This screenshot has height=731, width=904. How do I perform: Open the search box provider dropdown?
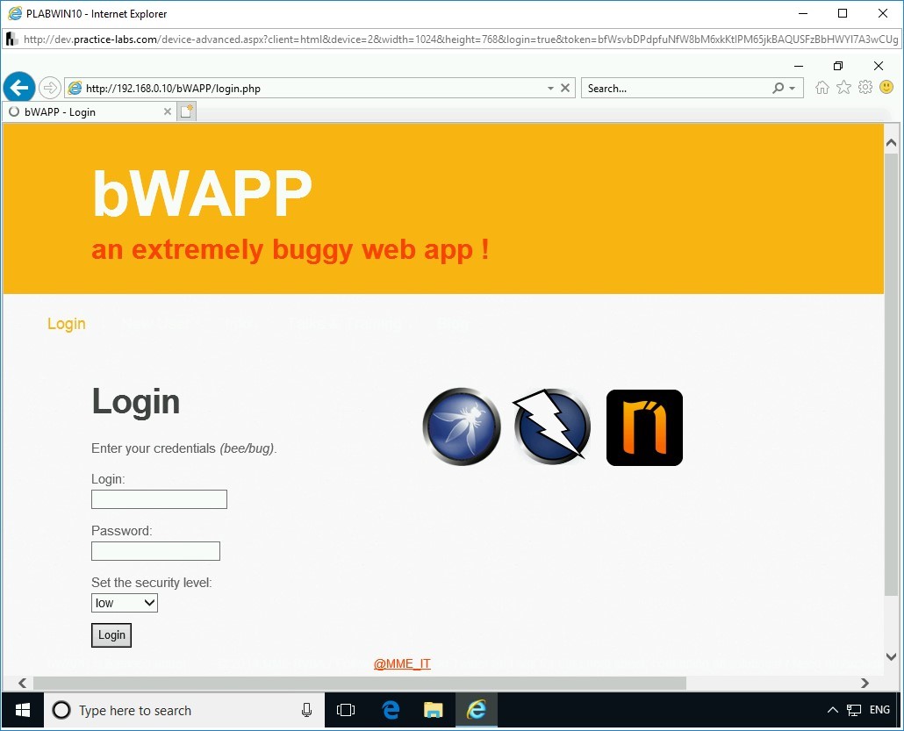pos(794,88)
